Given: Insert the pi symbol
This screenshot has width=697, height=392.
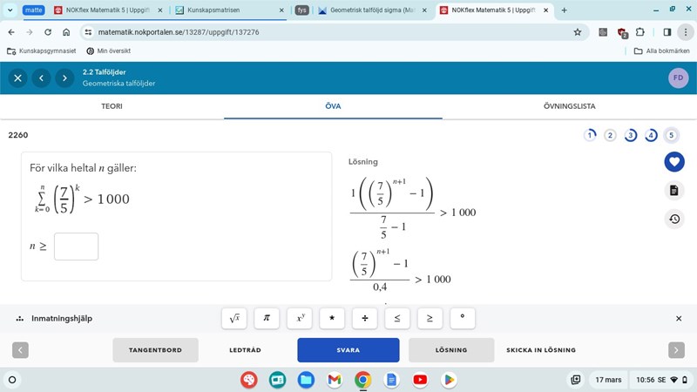Looking at the screenshot, I should [x=267, y=319].
